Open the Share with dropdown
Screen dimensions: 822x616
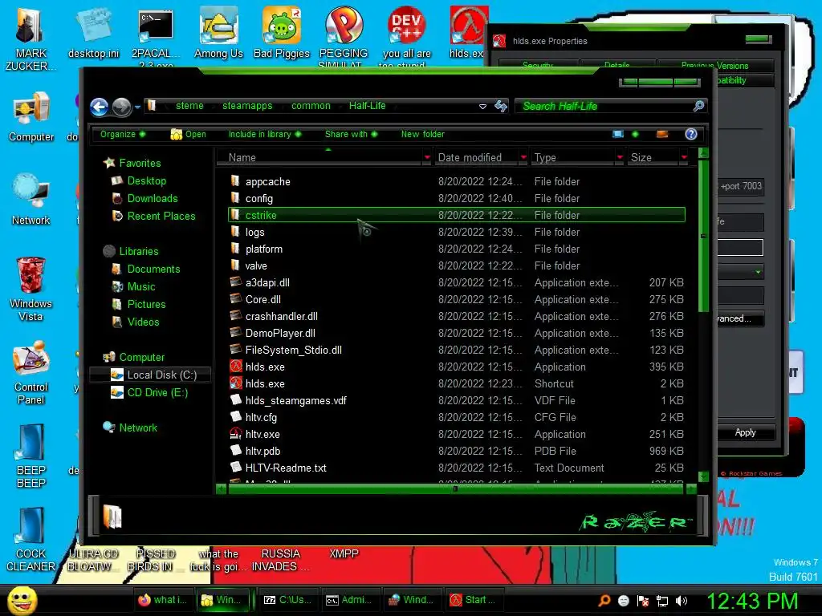point(351,134)
